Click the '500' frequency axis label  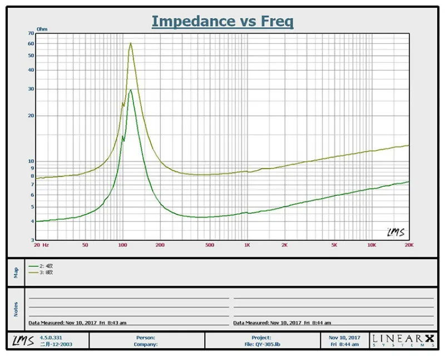(x=210, y=245)
